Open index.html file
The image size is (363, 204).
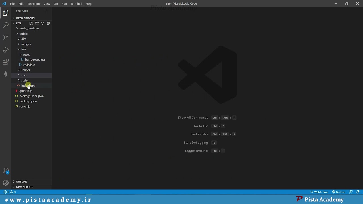coord(31,86)
